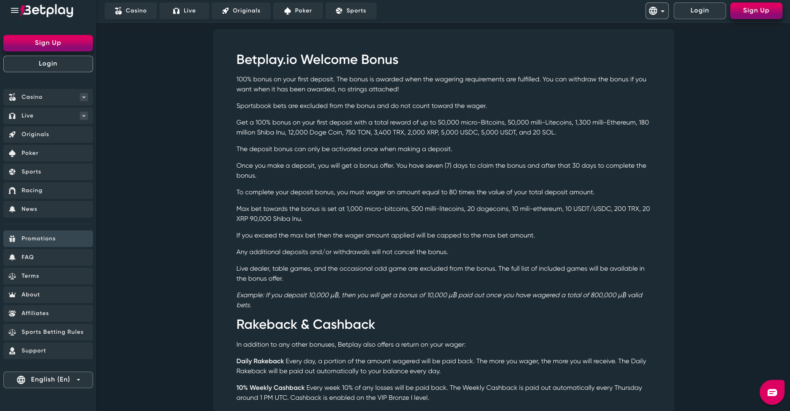Click sidebar Affiliates handshake icon

point(12,313)
